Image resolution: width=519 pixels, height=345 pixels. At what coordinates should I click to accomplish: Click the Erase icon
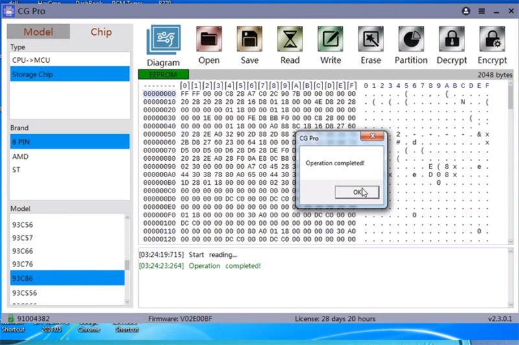coord(371,40)
